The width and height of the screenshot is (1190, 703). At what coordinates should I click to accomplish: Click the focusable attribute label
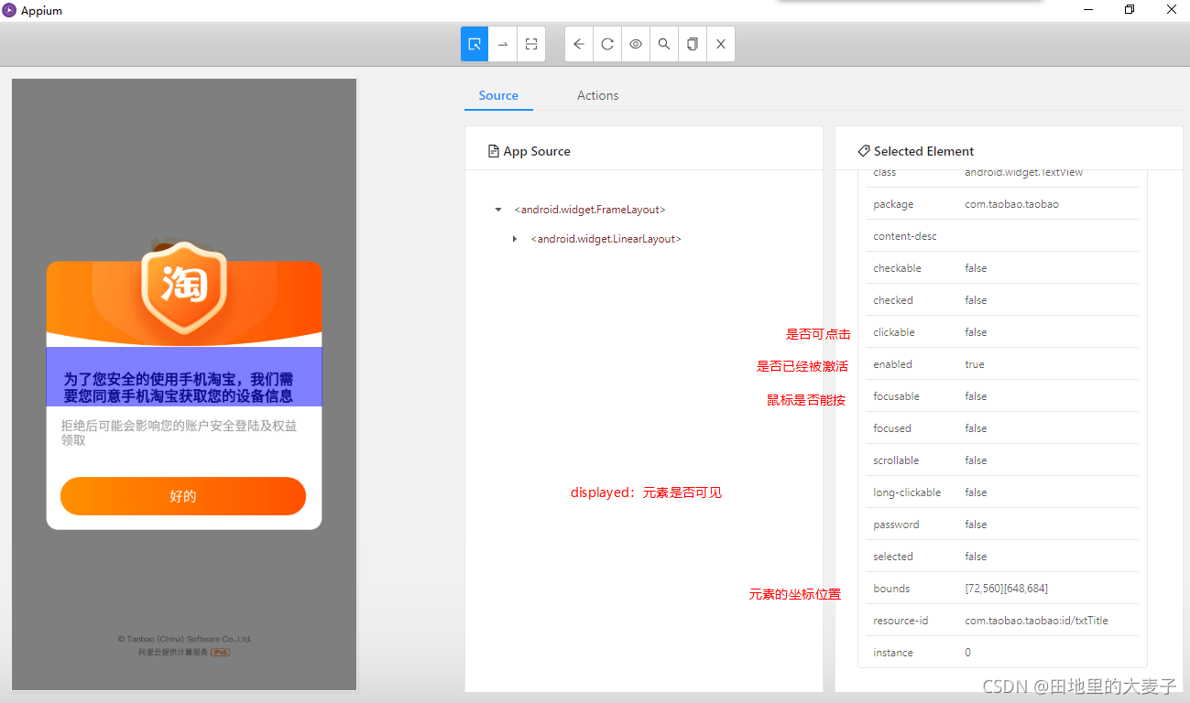896,396
